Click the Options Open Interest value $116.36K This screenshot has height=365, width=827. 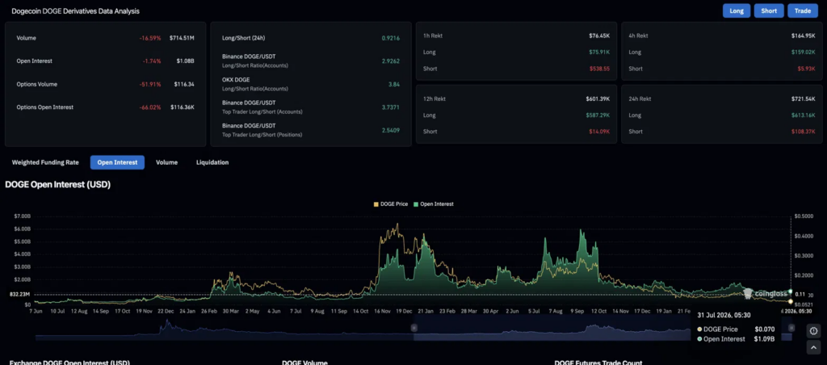click(x=182, y=107)
